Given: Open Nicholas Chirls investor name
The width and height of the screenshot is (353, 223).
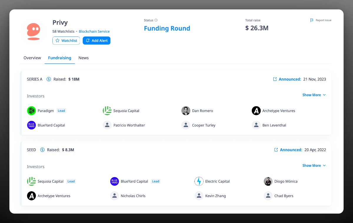Looking at the screenshot, I should 133,196.
